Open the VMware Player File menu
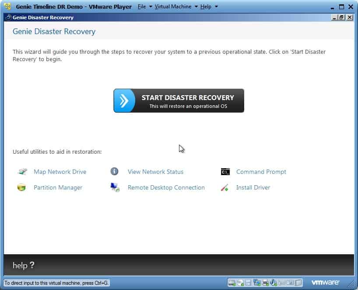Screen dimensions: 358x290 pos(145,7)
